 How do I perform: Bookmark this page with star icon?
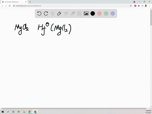click(x=131, y=6)
